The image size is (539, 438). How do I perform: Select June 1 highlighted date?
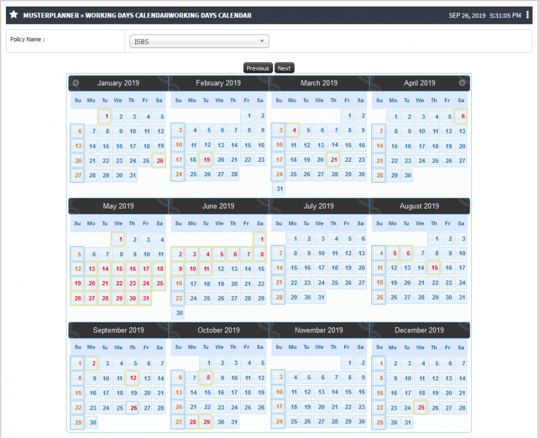(259, 239)
